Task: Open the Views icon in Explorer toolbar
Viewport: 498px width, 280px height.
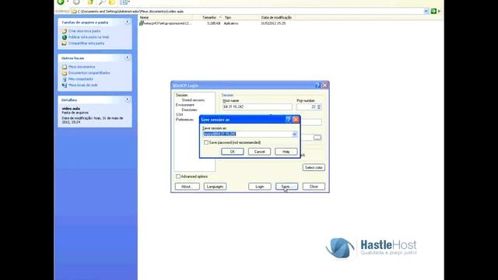Action: click(124, 2)
